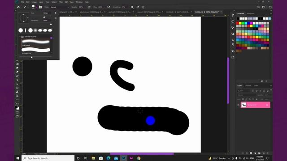Adjust brush thumbnail size slider

click(32, 58)
